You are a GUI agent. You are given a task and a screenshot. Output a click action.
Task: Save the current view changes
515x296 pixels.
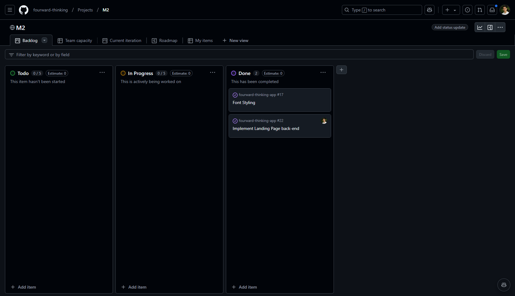pyautogui.click(x=503, y=54)
